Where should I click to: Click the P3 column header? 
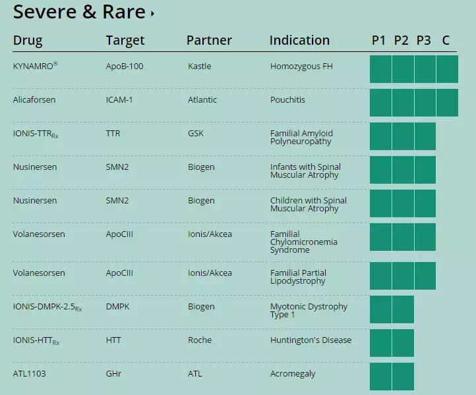pyautogui.click(x=423, y=40)
